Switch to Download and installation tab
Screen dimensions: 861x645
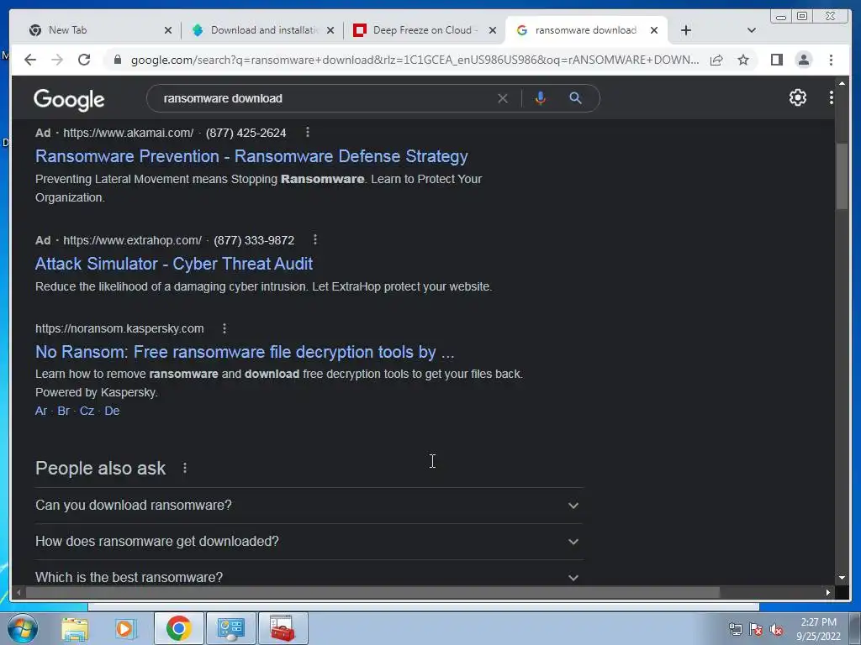click(262, 30)
